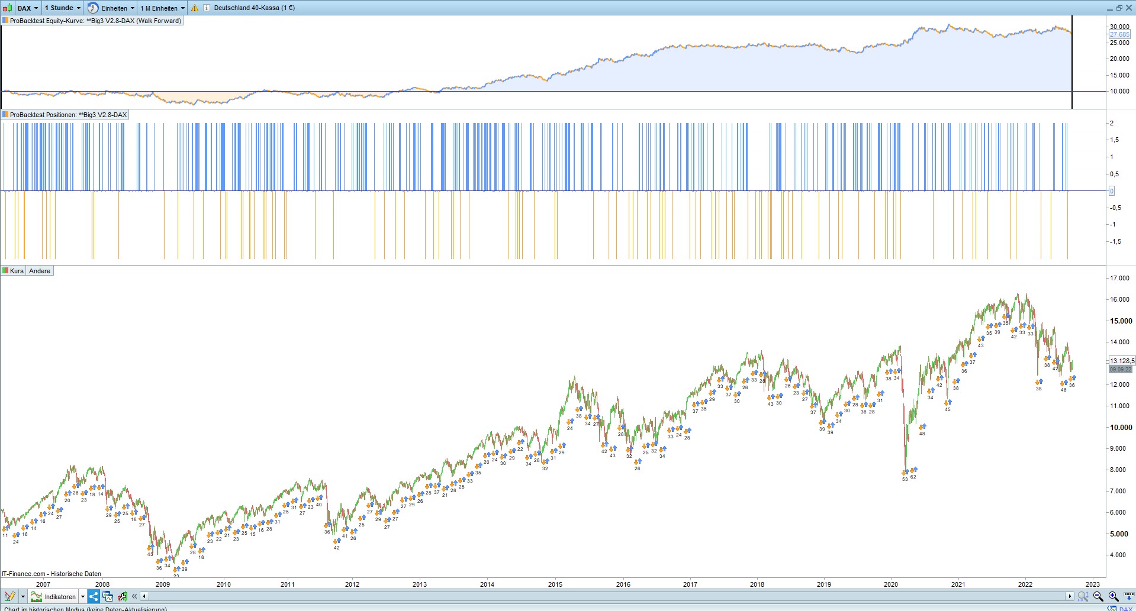The height and width of the screenshot is (611, 1136).
Task: Click the 27.685 equity value label
Action: [1119, 34]
